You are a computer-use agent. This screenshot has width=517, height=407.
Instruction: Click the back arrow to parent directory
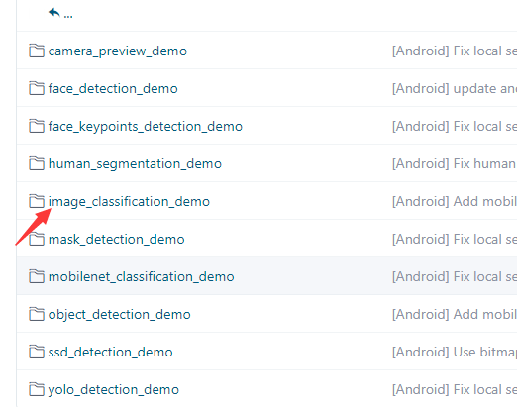pyautogui.click(x=54, y=13)
